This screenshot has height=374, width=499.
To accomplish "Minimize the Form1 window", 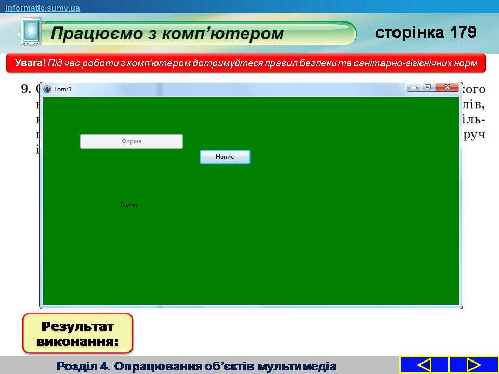I will [414, 88].
